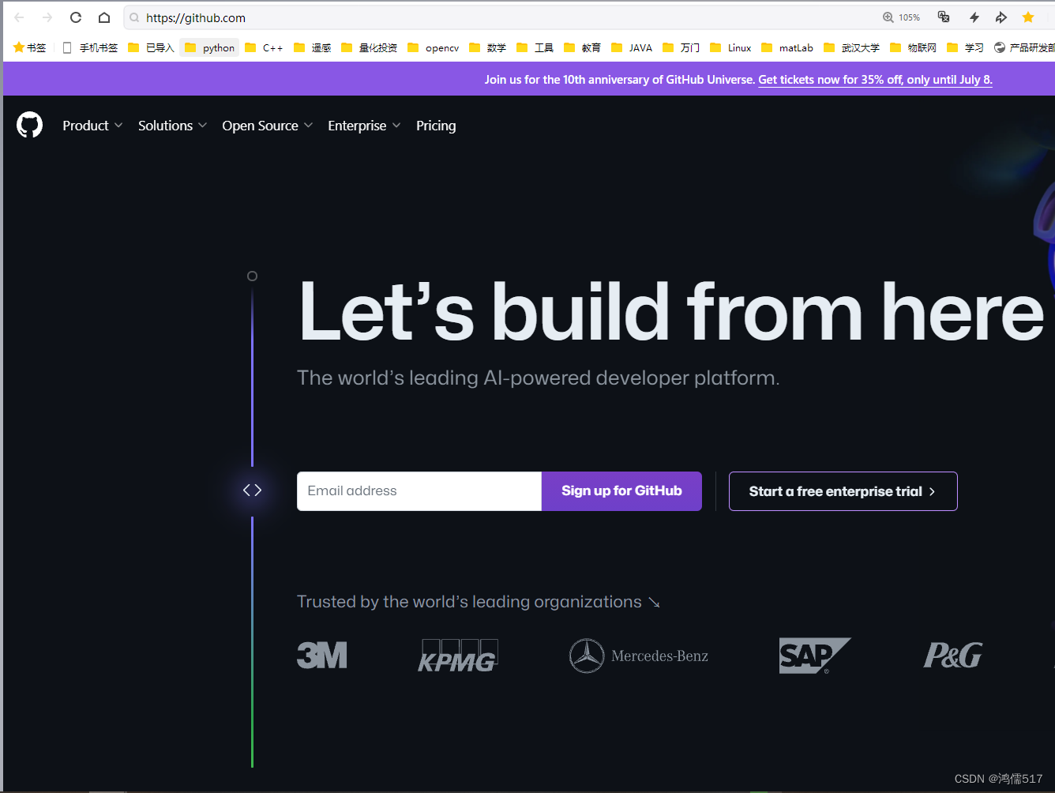Expand the Open Source dropdown menu

267,126
